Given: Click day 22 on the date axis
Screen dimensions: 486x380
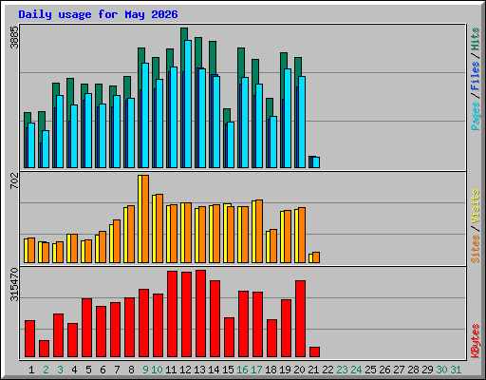Looking at the screenshot, I should point(327,370).
